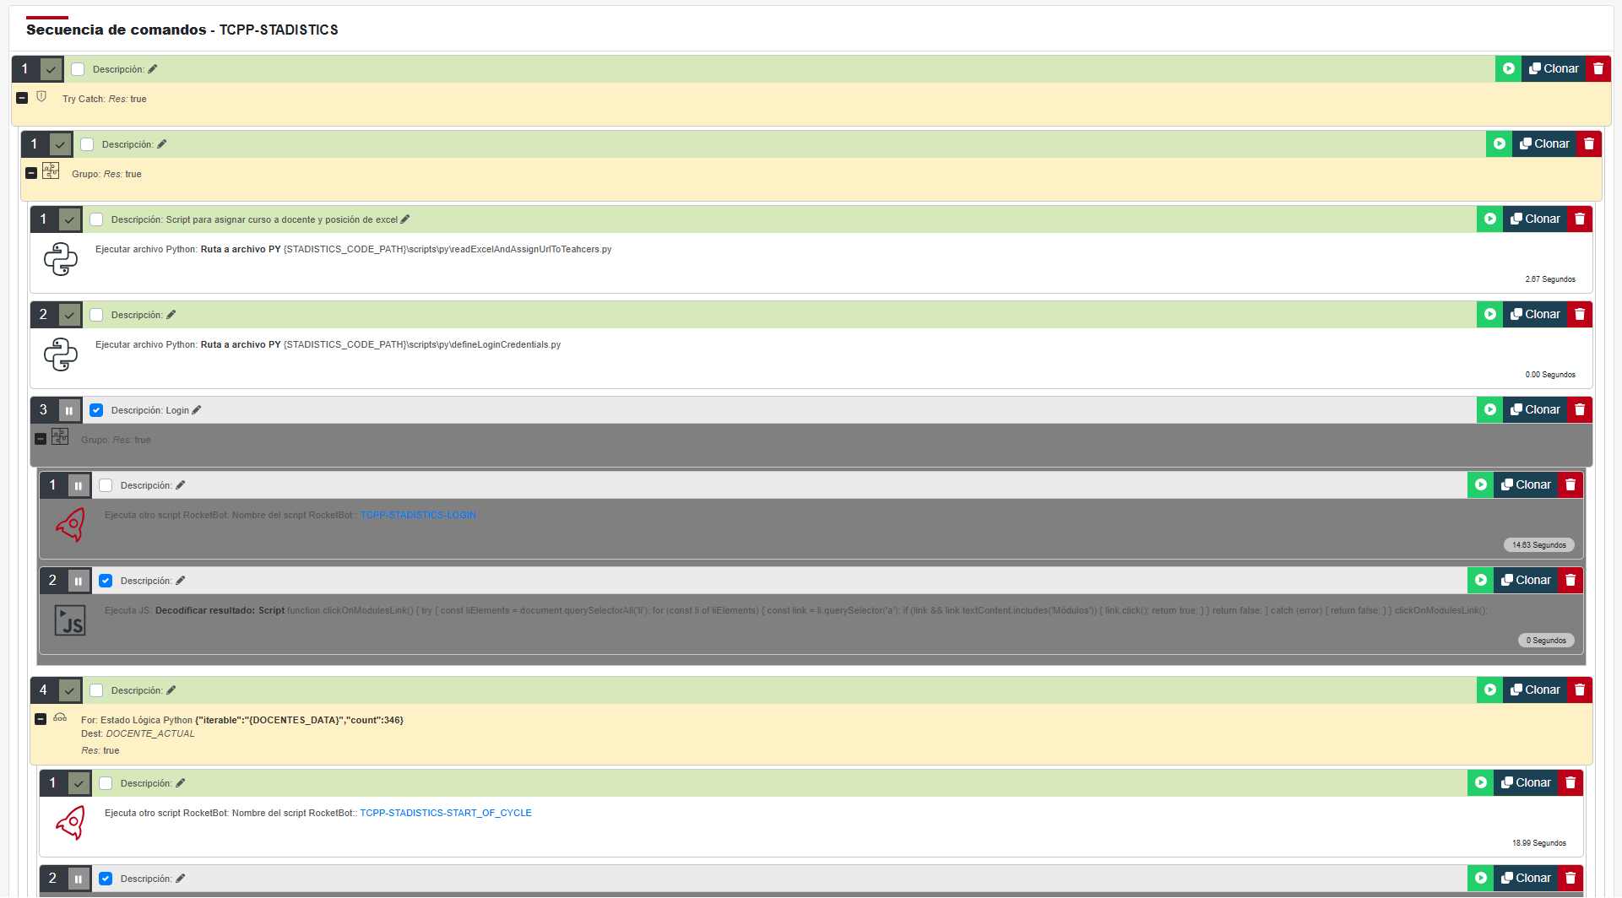Check the box for the Script para asignar curso step
Screen dimensions: 1622x898
(96, 219)
